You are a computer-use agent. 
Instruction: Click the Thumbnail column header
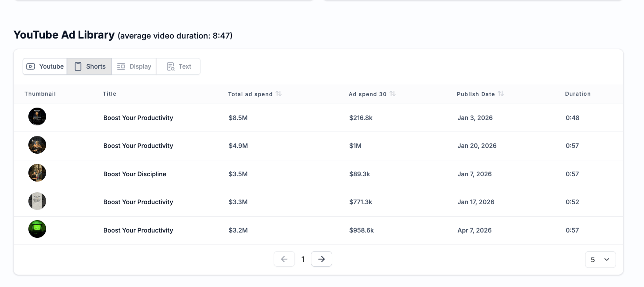point(40,94)
